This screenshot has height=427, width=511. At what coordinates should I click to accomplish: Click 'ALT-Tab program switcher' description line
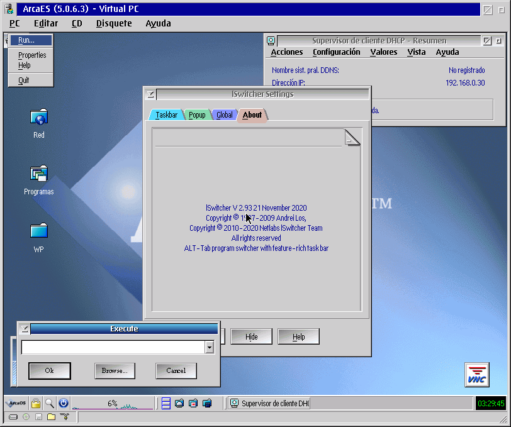point(256,248)
